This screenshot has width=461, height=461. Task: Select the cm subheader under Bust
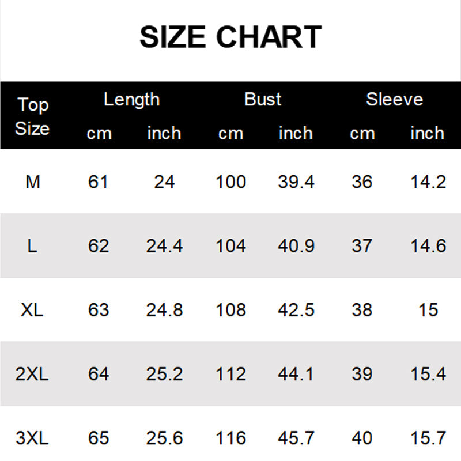click(x=231, y=134)
